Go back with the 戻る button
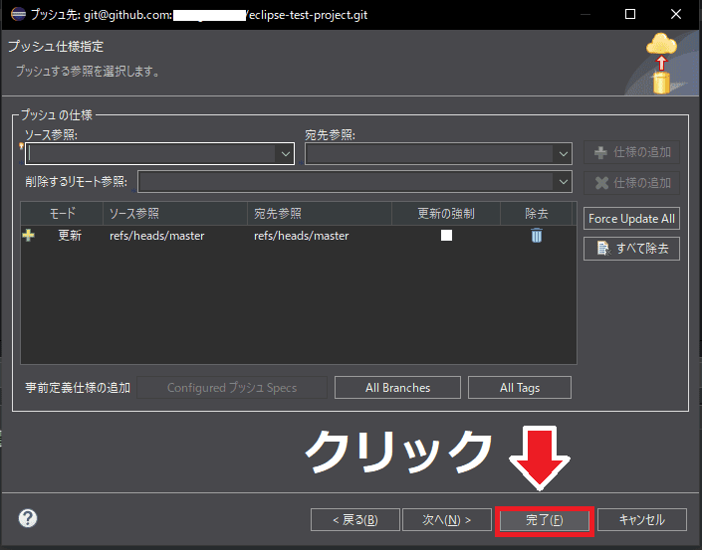 click(x=355, y=519)
